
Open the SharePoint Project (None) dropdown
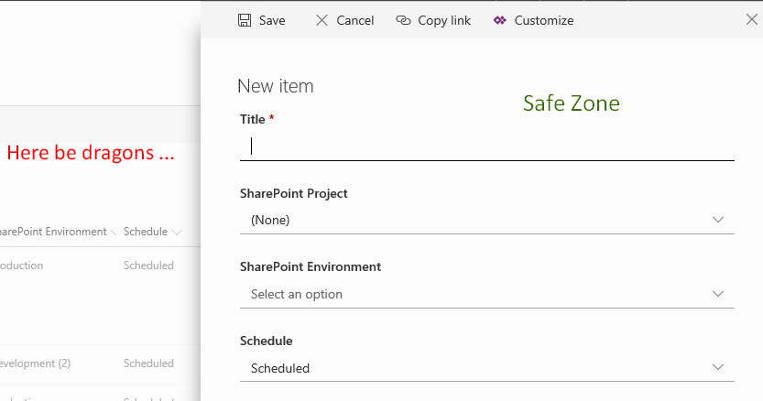tap(486, 220)
